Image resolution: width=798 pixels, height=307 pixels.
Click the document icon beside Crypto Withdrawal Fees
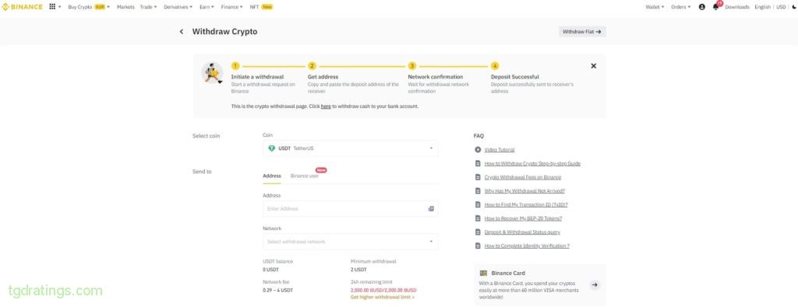coord(478,177)
